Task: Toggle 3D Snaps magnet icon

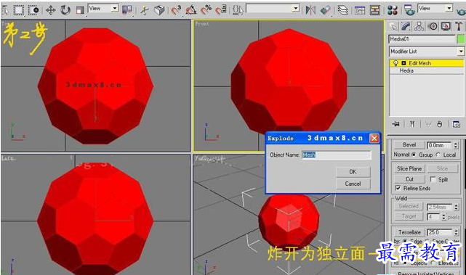Action: coord(176,10)
